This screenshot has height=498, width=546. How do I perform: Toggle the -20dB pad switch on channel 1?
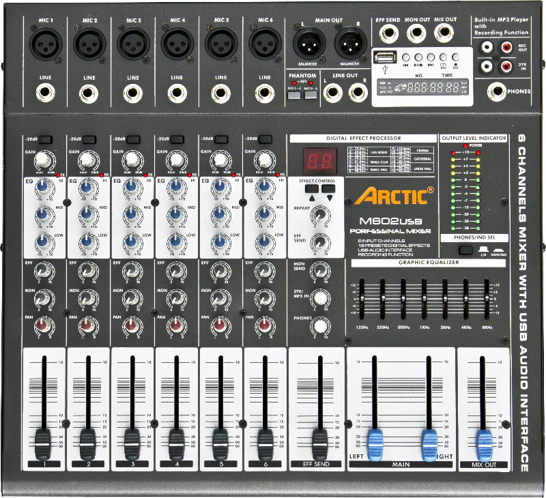[45, 140]
